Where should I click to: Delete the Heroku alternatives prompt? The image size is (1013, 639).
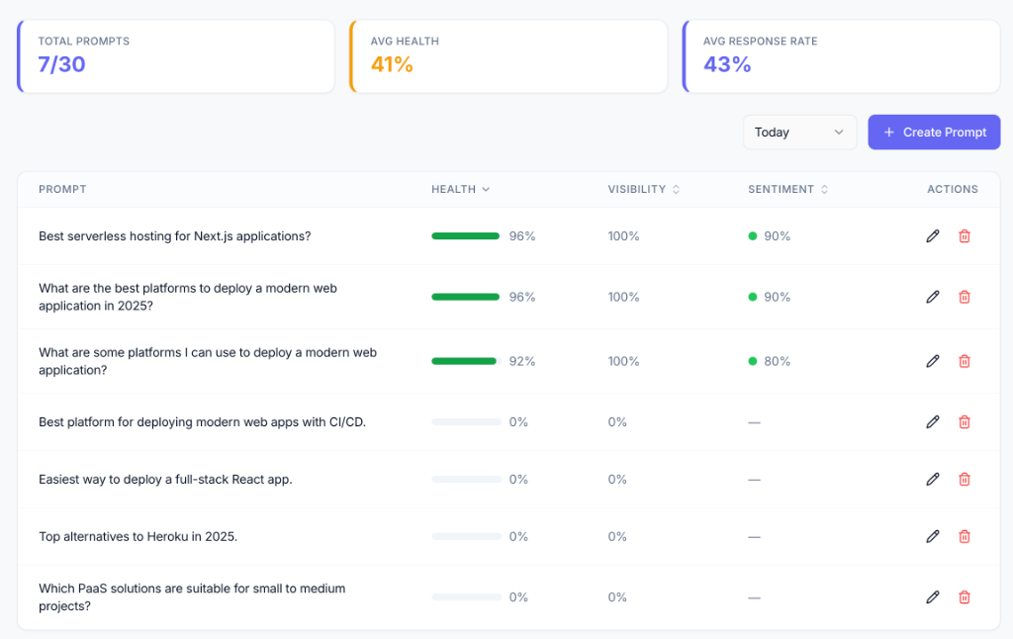pos(965,536)
